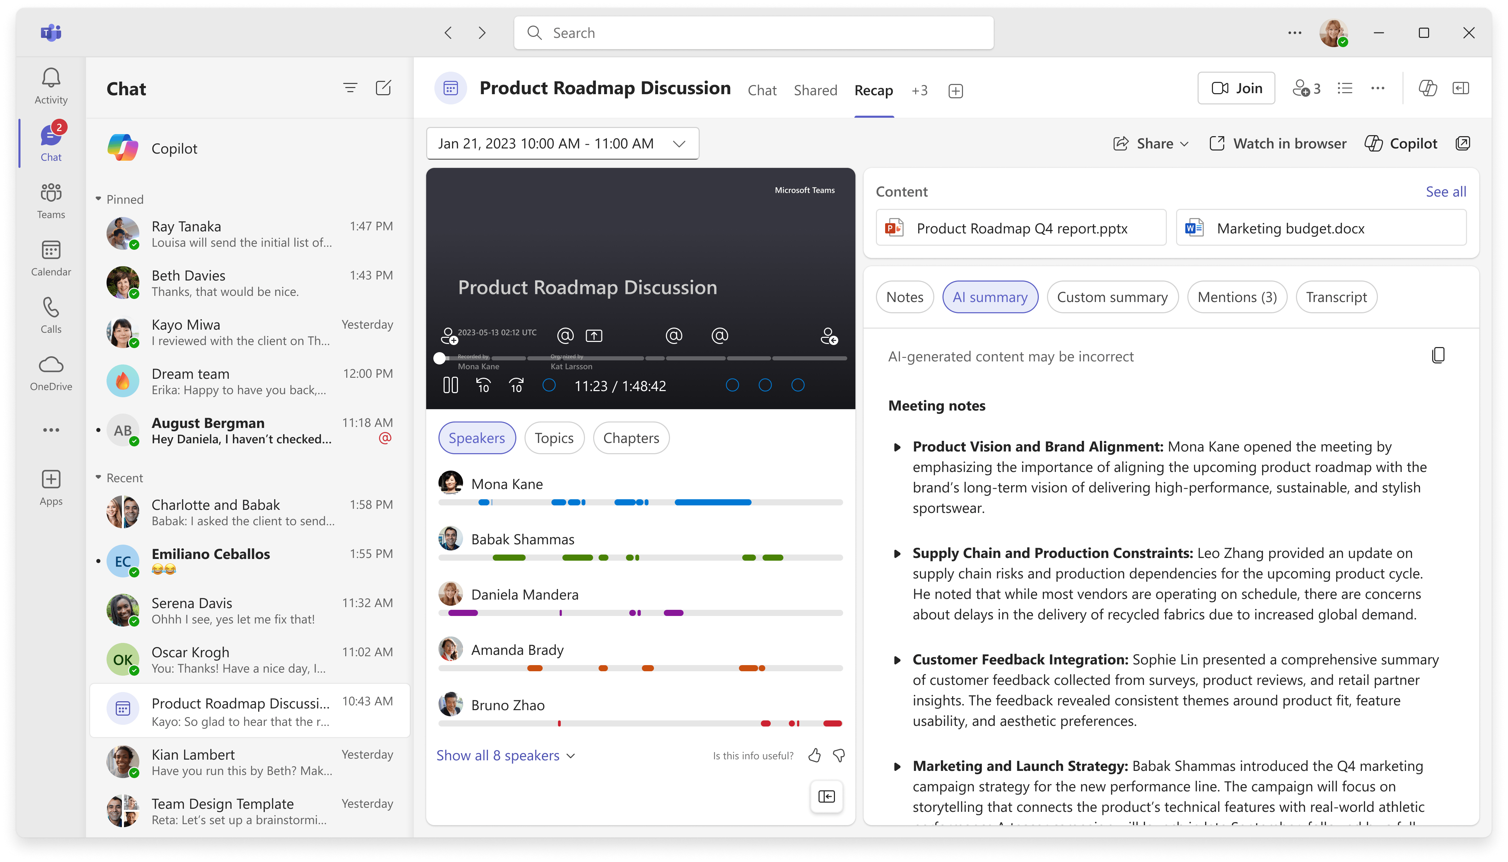Open the Chat tab of the meeting
Screen dimensions: 1508x862
762,90
